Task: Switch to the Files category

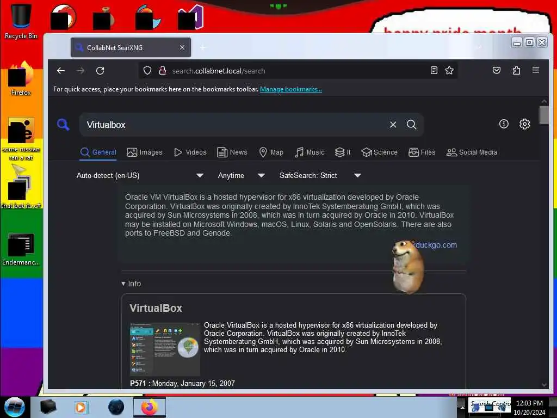Action: pyautogui.click(x=422, y=152)
